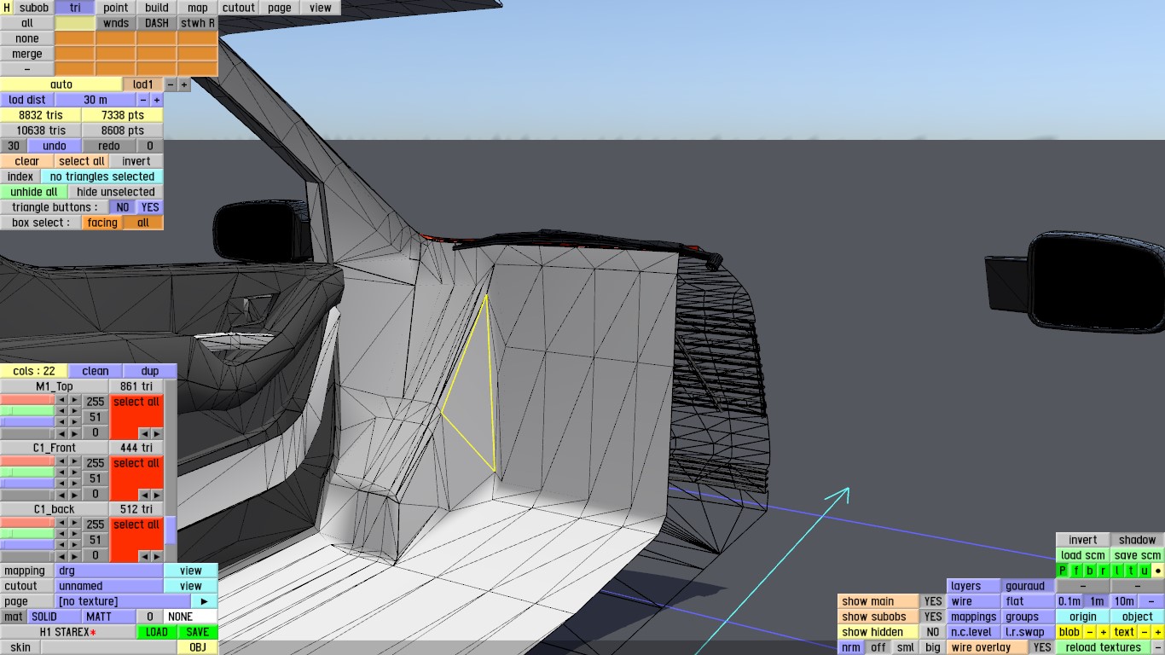Select underside view button 'u'
Image resolution: width=1165 pixels, height=655 pixels.
1145,571
